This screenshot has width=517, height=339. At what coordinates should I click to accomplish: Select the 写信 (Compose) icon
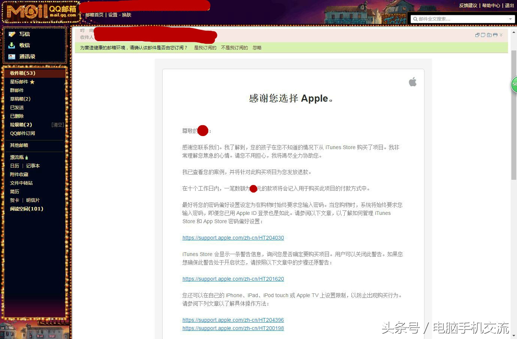tap(12, 34)
